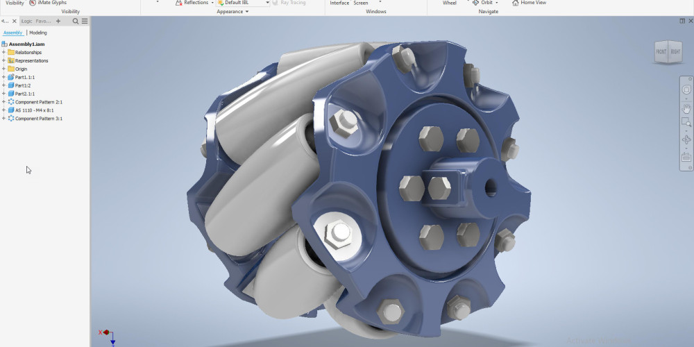The image size is (694, 347).
Task: Expand the Origin folder
Action: coord(3,69)
